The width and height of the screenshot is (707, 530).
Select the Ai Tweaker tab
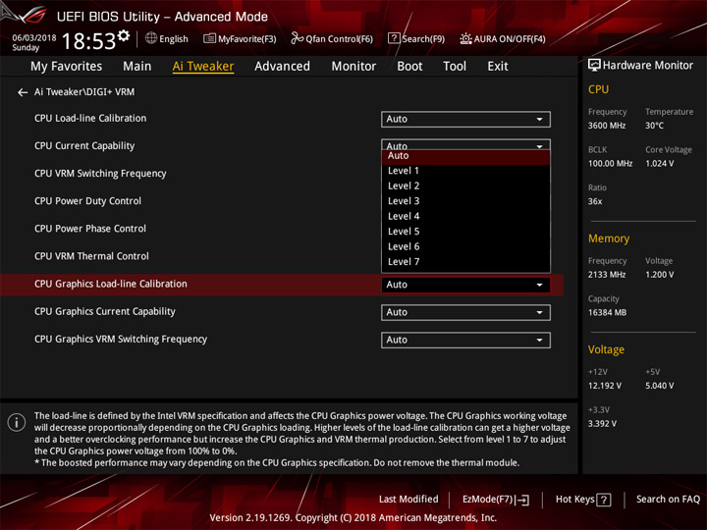click(x=203, y=67)
